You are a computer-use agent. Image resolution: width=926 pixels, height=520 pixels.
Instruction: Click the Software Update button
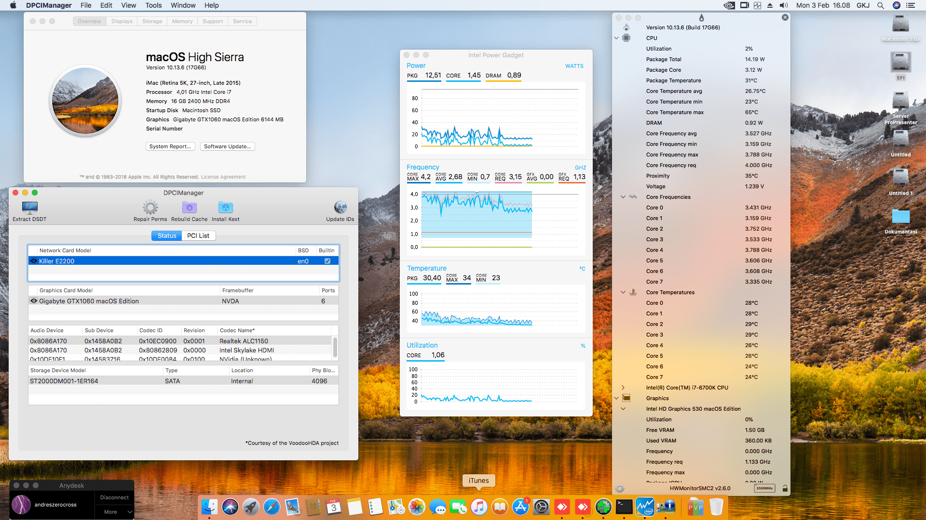pos(227,146)
